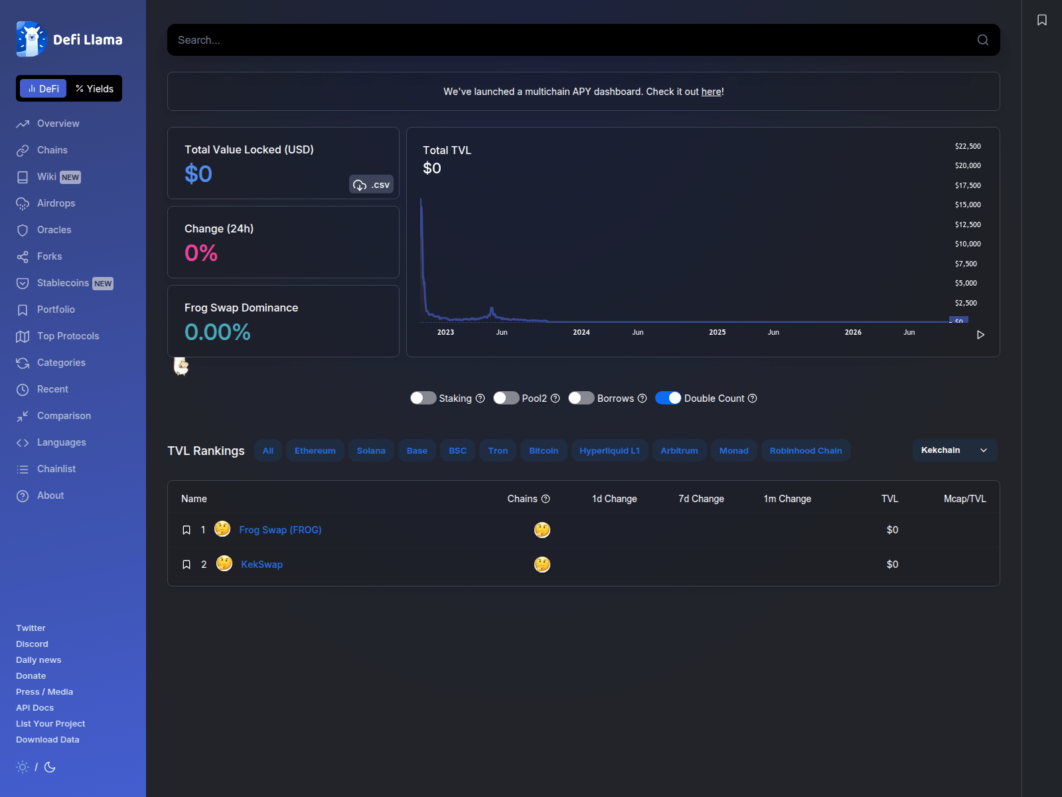
Task: Click the Staking help question icon
Action: pyautogui.click(x=480, y=398)
